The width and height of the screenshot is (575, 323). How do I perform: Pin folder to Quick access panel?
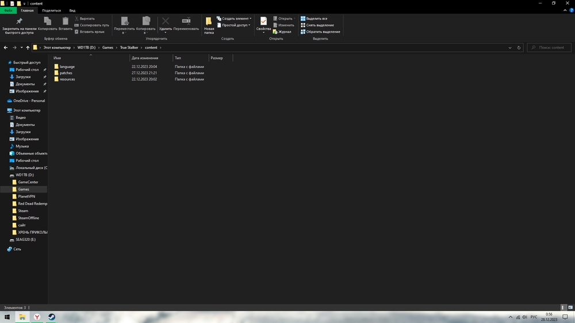20,26
